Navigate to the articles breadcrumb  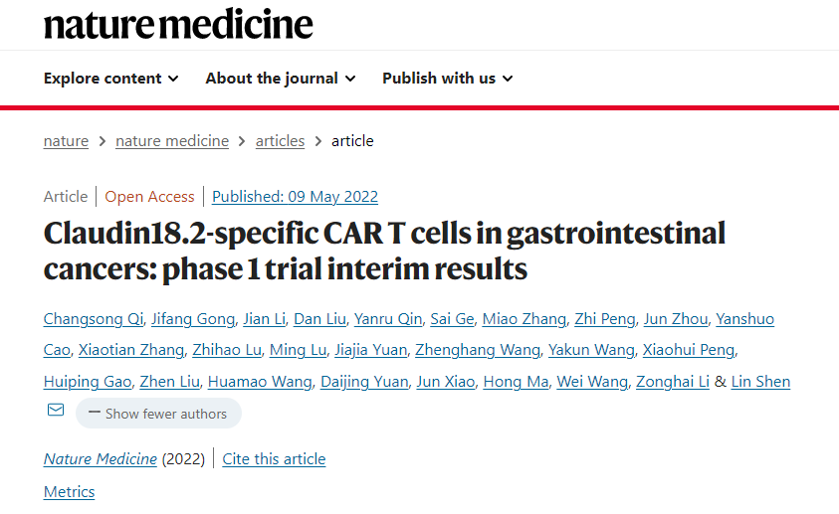[280, 141]
